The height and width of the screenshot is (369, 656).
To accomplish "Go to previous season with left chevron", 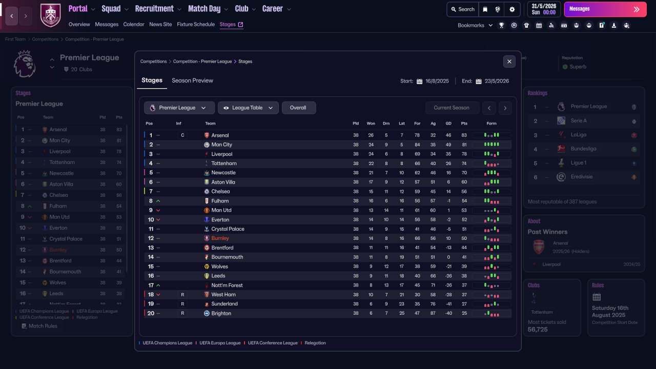I will 490,108.
